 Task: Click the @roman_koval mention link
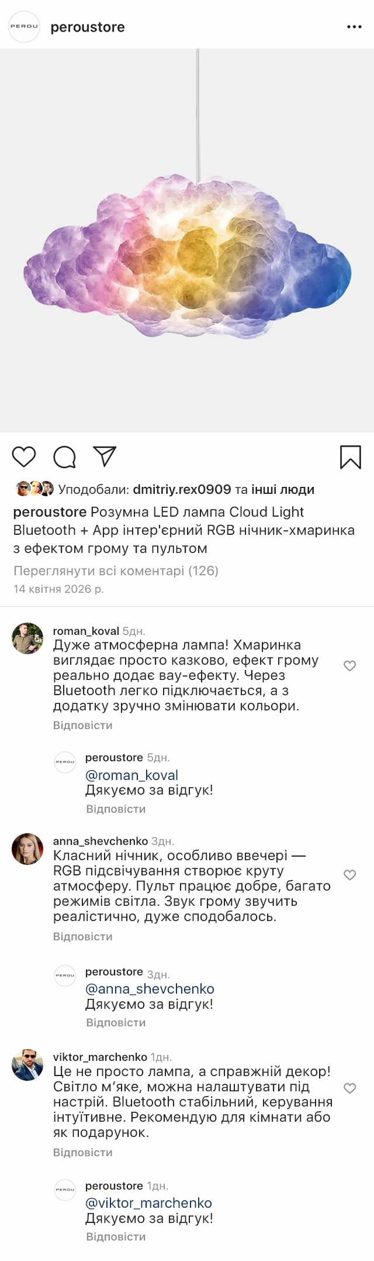(x=131, y=775)
